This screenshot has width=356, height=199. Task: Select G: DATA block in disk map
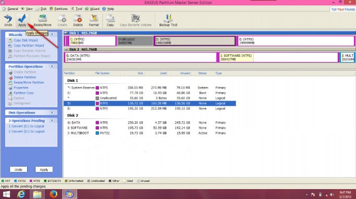[140, 57]
